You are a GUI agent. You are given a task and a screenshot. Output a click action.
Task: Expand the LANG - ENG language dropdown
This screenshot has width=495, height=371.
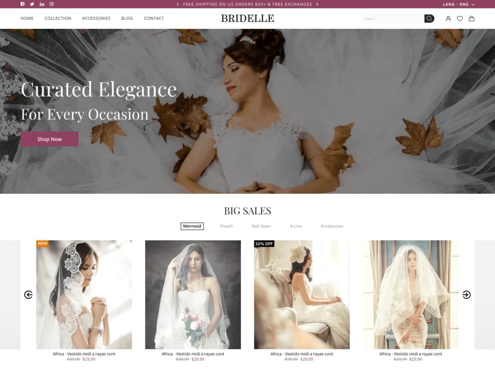457,4
